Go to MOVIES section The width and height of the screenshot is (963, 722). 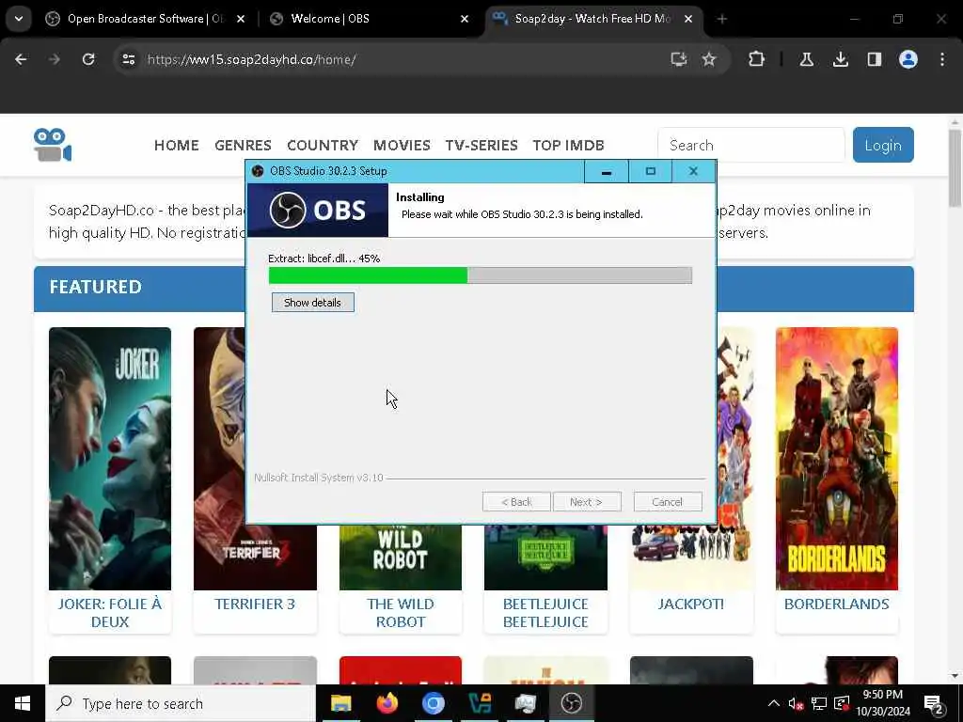pyautogui.click(x=402, y=146)
